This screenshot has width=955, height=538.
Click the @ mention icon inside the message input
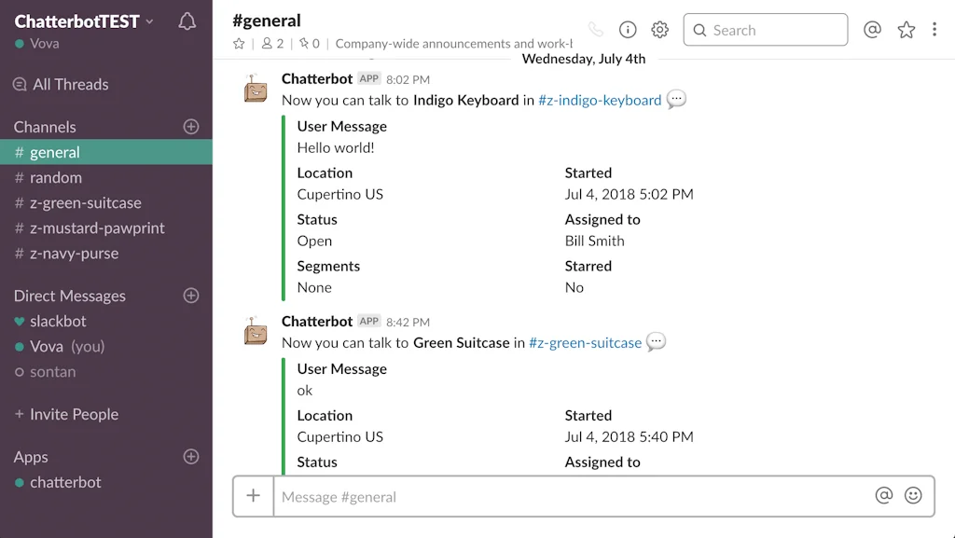pos(884,495)
